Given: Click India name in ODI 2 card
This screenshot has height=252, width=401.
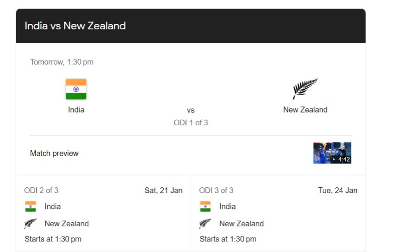Looking at the screenshot, I should click(53, 206).
